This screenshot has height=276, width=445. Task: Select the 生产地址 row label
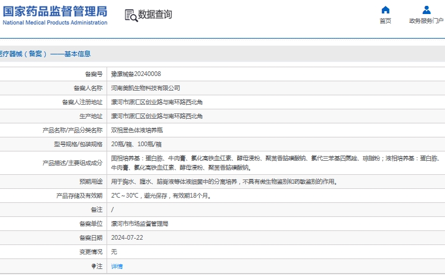[x=91, y=116]
